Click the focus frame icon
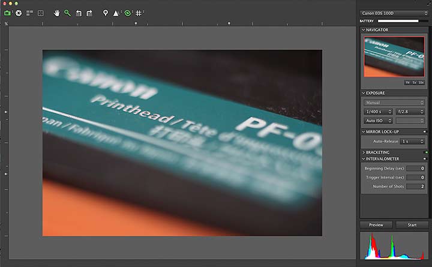This screenshot has width=432, height=267. pyautogui.click(x=41, y=13)
